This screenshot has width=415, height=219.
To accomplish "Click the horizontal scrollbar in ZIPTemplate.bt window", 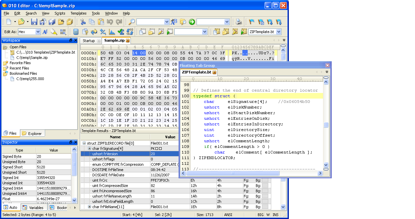I will tap(252, 173).
